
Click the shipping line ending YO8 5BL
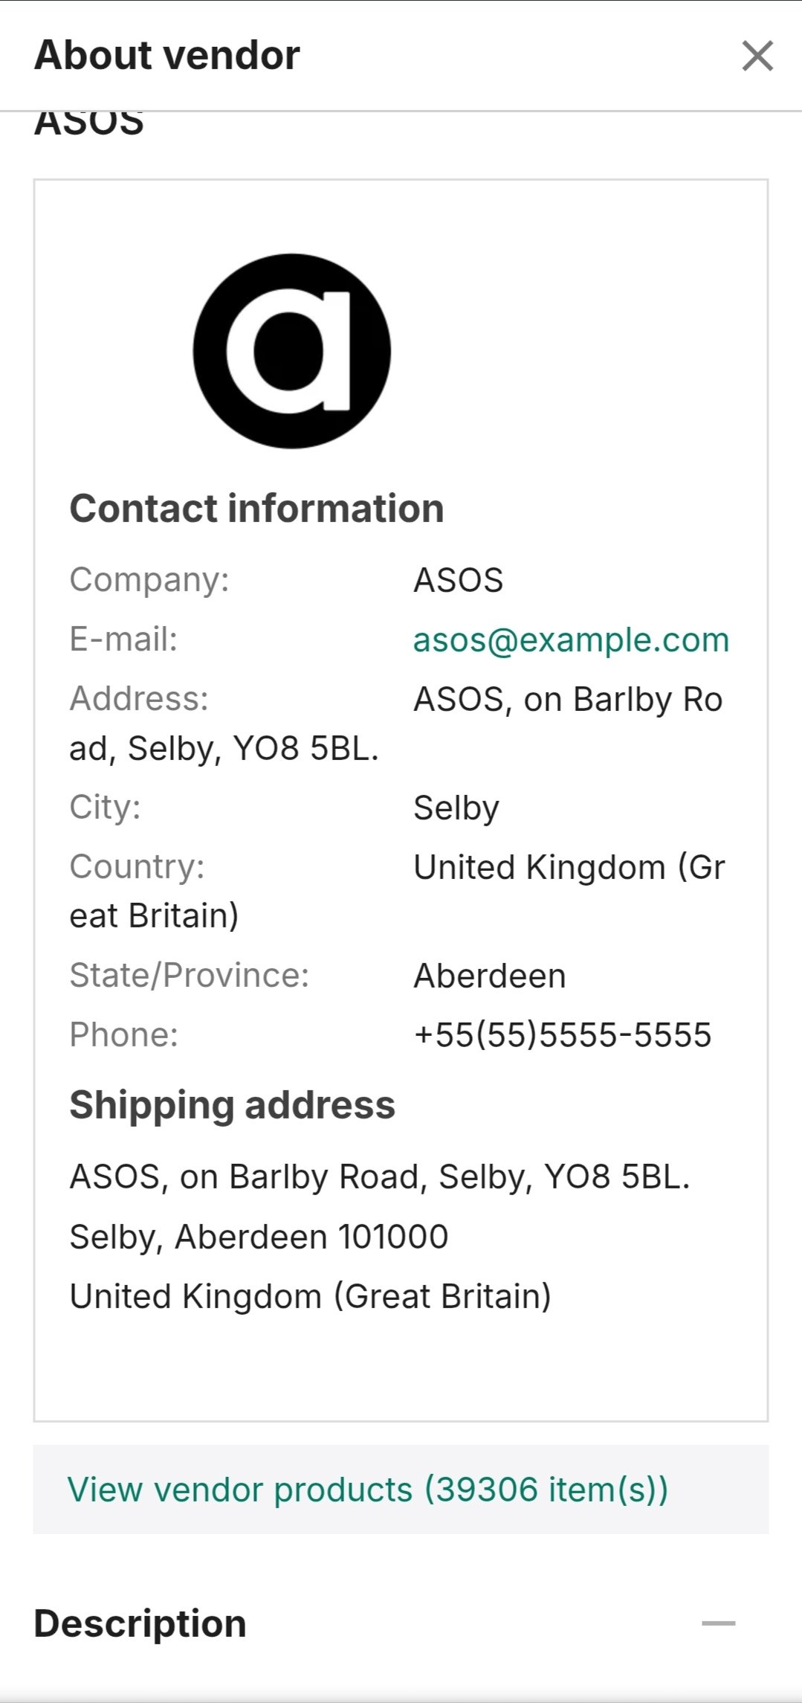coord(379,1176)
